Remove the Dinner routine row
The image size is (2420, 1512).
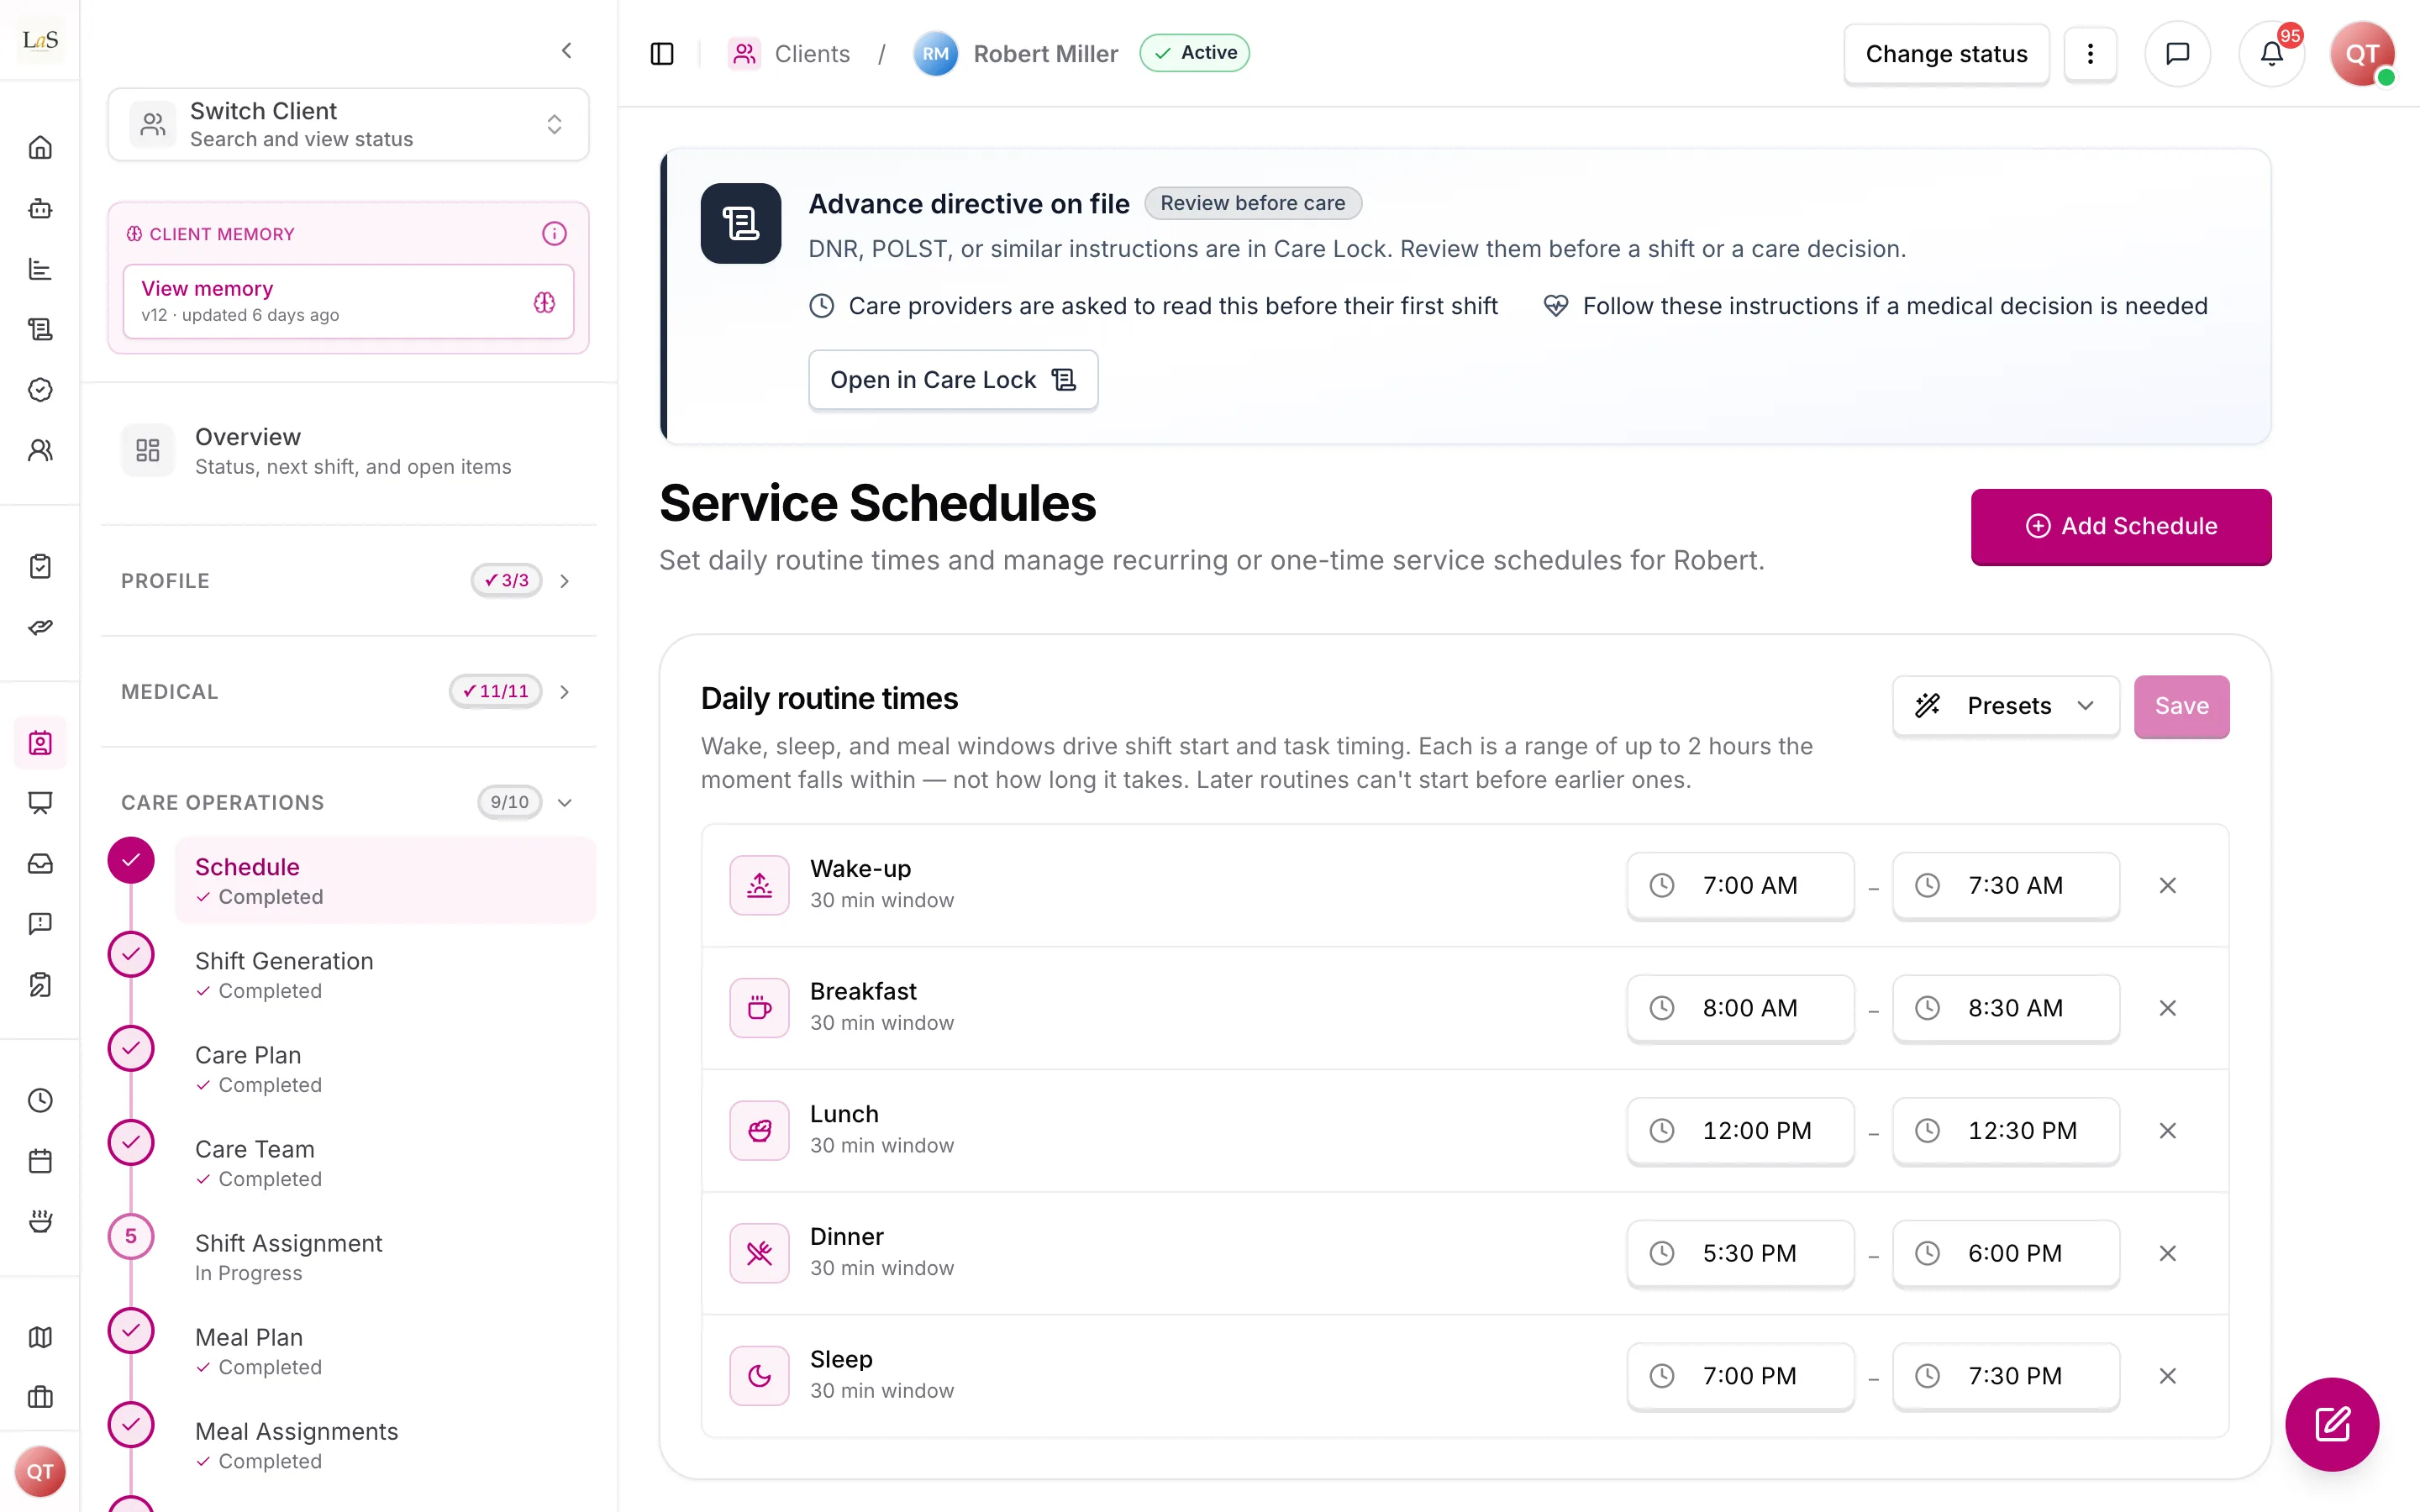pyautogui.click(x=2167, y=1253)
